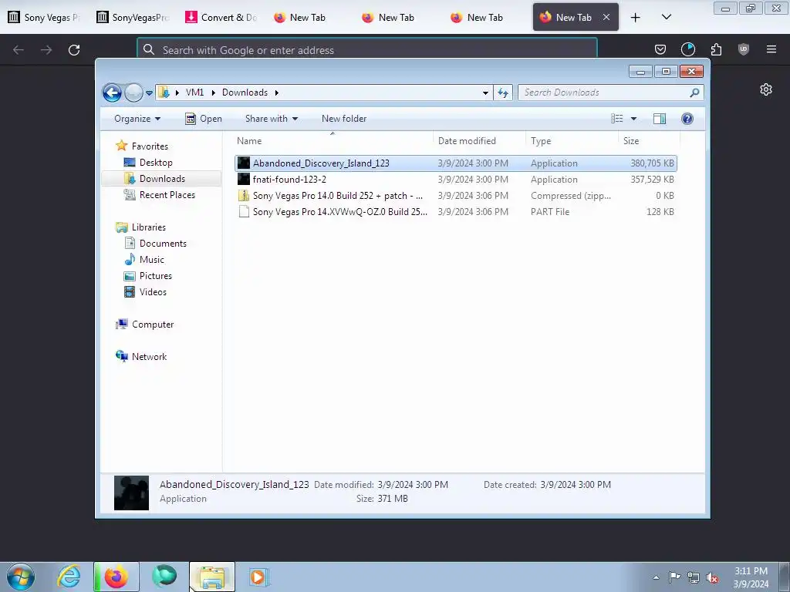Click Firefox icon in the taskbar
This screenshot has height=592, width=790.
click(x=116, y=577)
